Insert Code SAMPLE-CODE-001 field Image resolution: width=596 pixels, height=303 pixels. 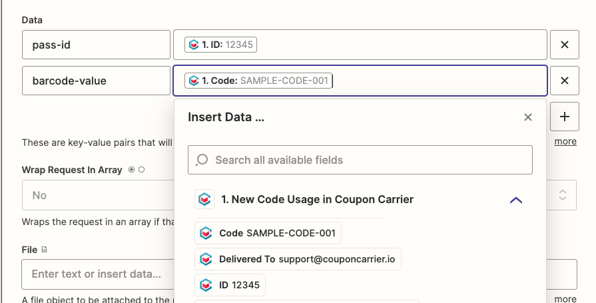tap(268, 233)
